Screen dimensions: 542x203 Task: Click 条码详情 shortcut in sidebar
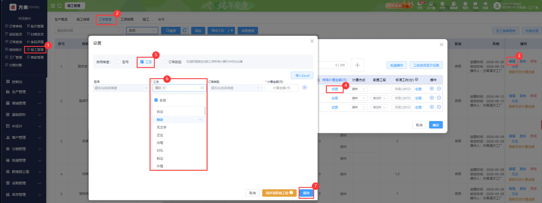point(35,42)
